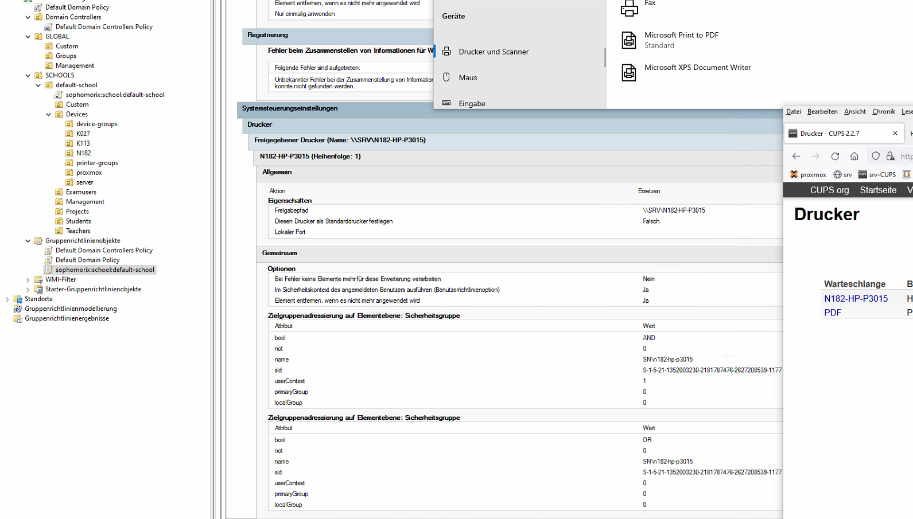Select the Examusers organizational unit
Screen dimensions: 913x519
81,192
